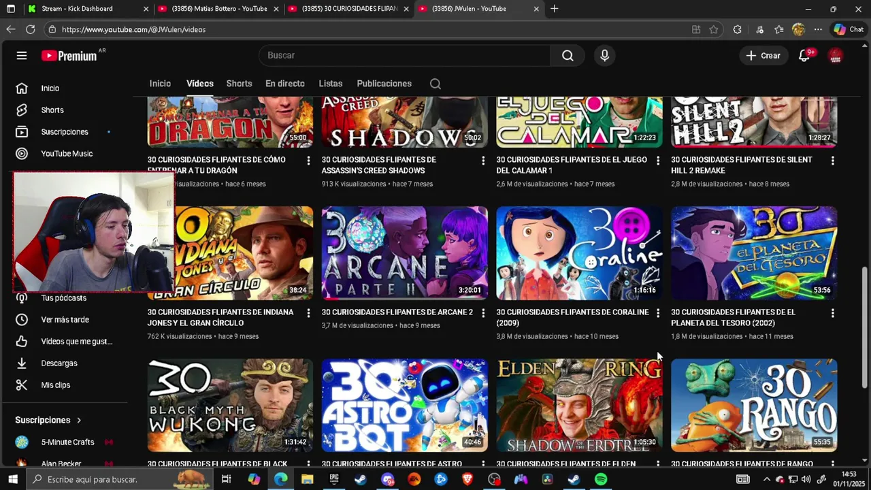Play the Indiana Jones Gran Círculo thumbnail
This screenshot has height=490, width=871.
coord(245,253)
